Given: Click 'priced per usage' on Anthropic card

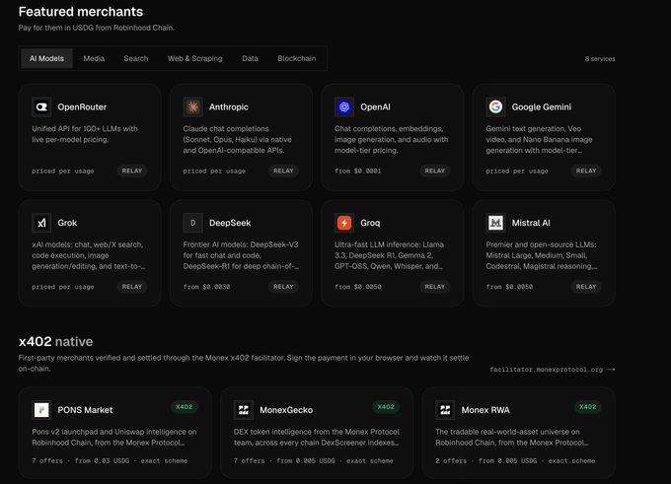Looking at the screenshot, I should [x=214, y=171].
